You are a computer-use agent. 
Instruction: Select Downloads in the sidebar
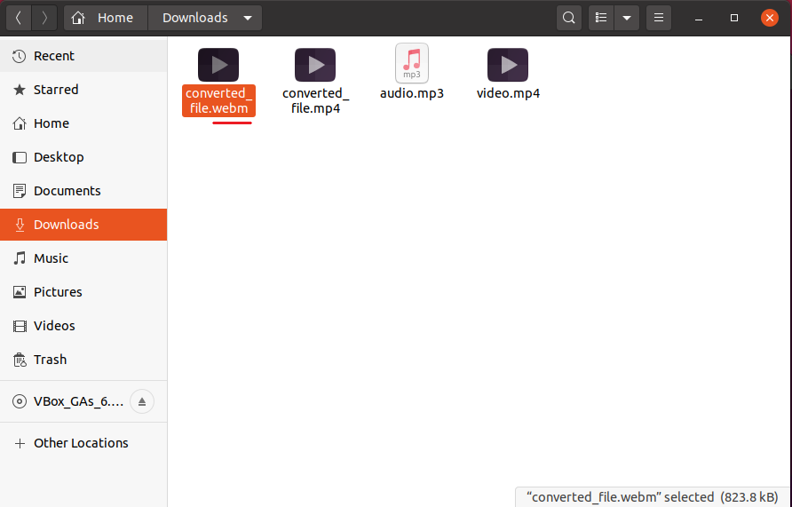click(x=83, y=225)
